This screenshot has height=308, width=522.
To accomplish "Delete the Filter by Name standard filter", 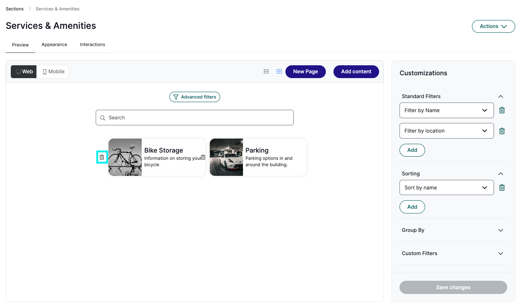I will (502, 110).
